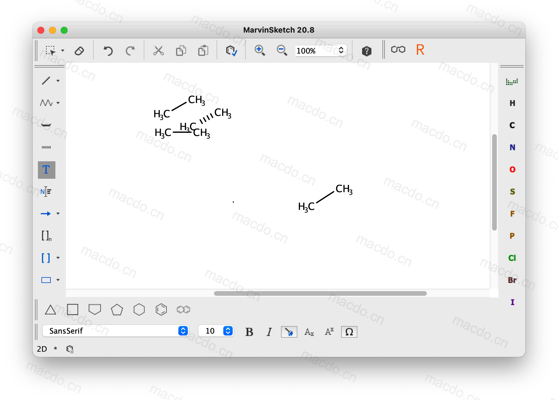The width and height of the screenshot is (558, 400).
Task: Expand the rectangle shape dropdown arrow
Action: coord(58,280)
